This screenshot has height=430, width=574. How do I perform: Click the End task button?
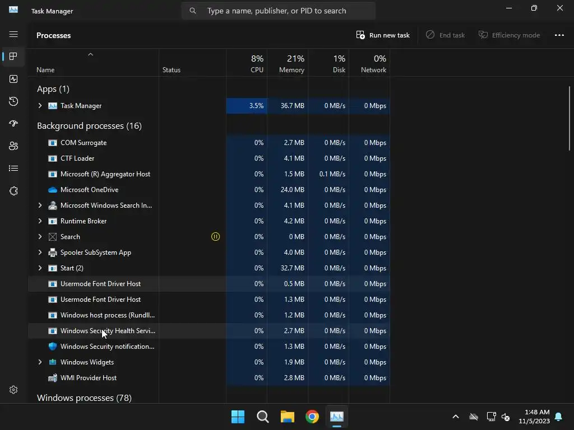click(x=446, y=35)
